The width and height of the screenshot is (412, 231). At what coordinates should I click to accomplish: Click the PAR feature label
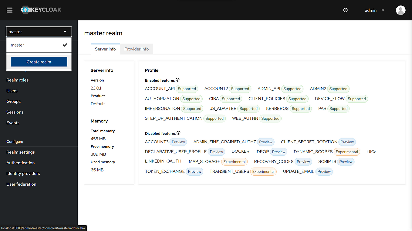click(322, 109)
